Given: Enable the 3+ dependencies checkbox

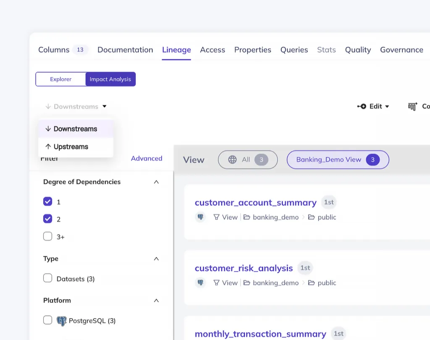Looking at the screenshot, I should [48, 236].
